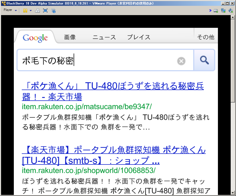Click the vertical scrollbar thumb
This screenshot has height=196, width=236.
coord(233,61)
